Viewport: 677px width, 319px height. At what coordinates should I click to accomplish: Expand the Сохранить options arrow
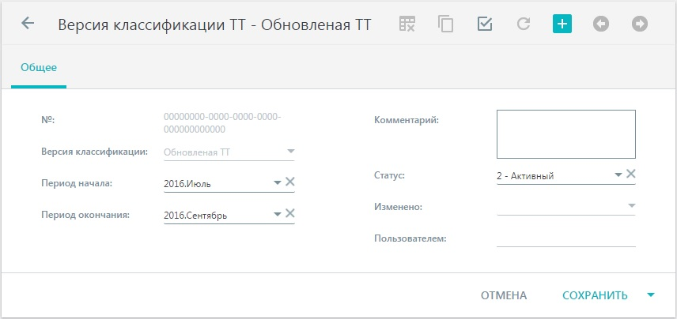pos(651,295)
